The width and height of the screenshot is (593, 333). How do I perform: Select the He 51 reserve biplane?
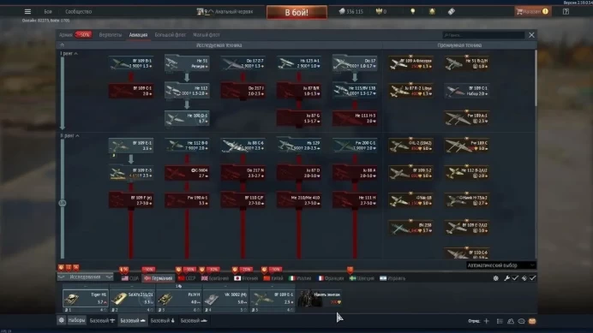(x=187, y=63)
